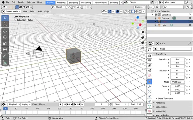
Task: Click the Location X value field
Action: click(177, 59)
